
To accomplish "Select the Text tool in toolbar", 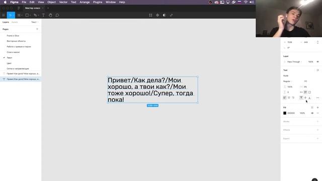I will click(43, 15).
